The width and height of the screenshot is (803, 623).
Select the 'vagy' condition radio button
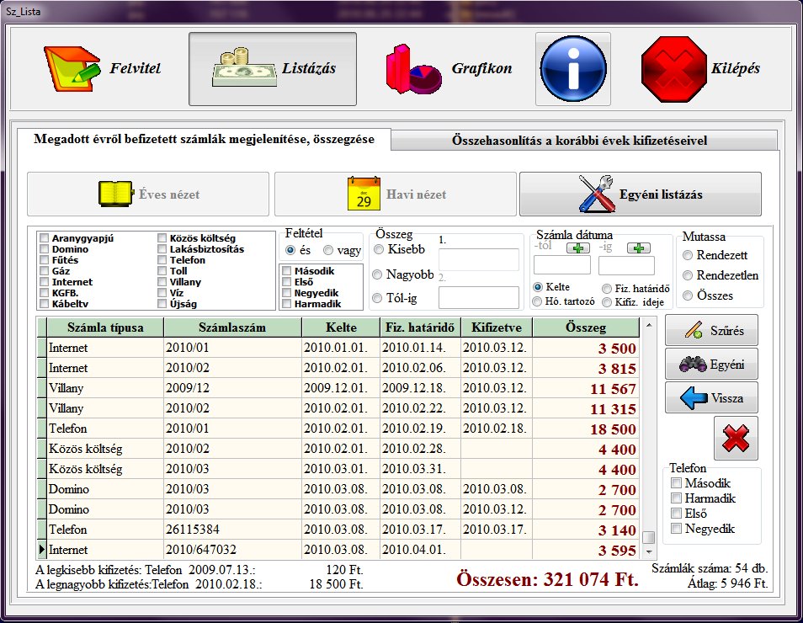[x=328, y=250]
